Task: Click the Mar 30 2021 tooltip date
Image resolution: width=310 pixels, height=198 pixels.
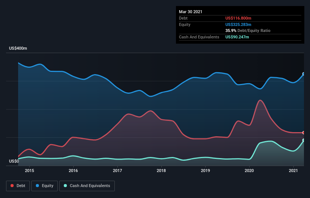Action: tap(191, 12)
